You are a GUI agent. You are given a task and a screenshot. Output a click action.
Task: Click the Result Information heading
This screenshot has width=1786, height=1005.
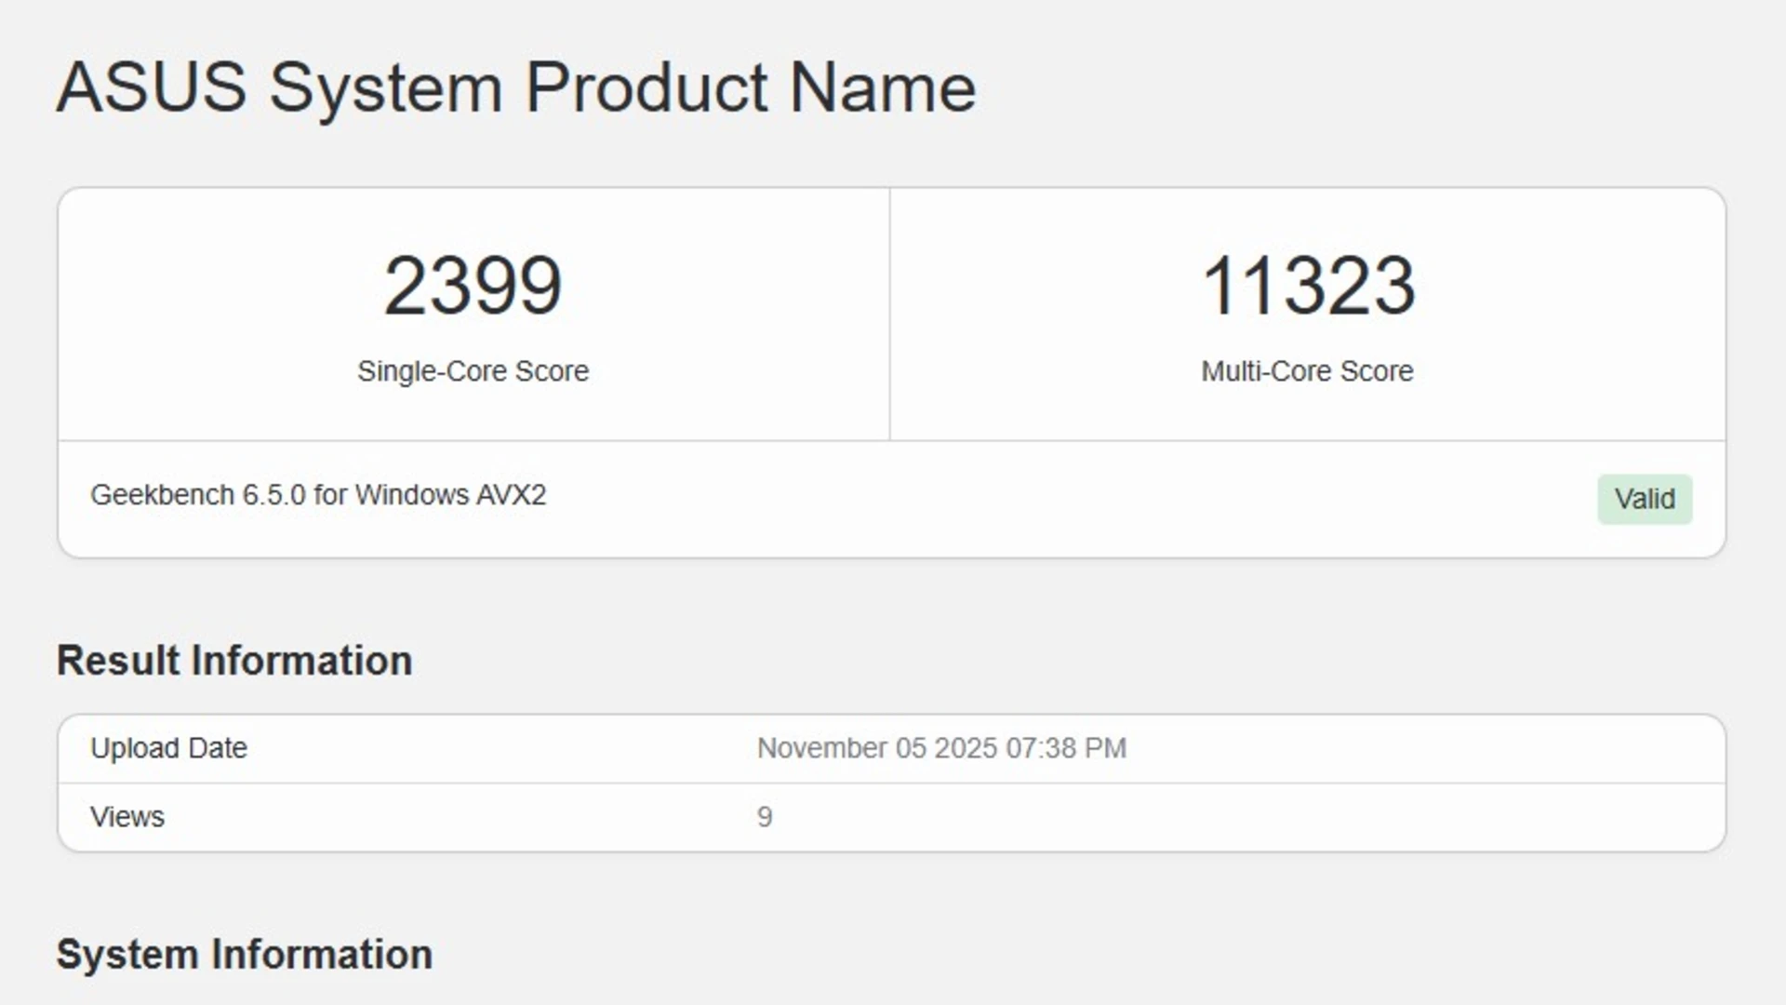point(234,661)
